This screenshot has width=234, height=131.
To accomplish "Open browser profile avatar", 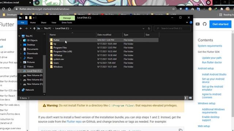I will click(227, 9).
